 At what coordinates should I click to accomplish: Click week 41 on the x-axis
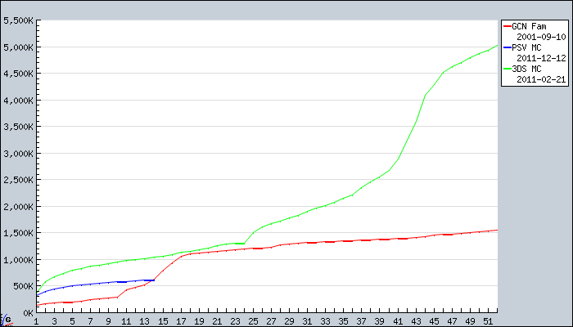pyautogui.click(x=398, y=321)
